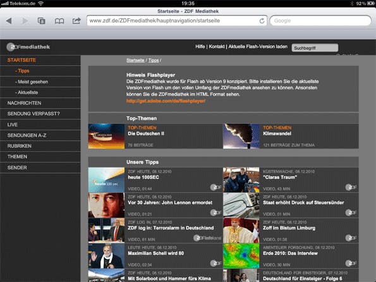
Task: Open the heute 100SEC thumbnail
Action: click(x=106, y=180)
